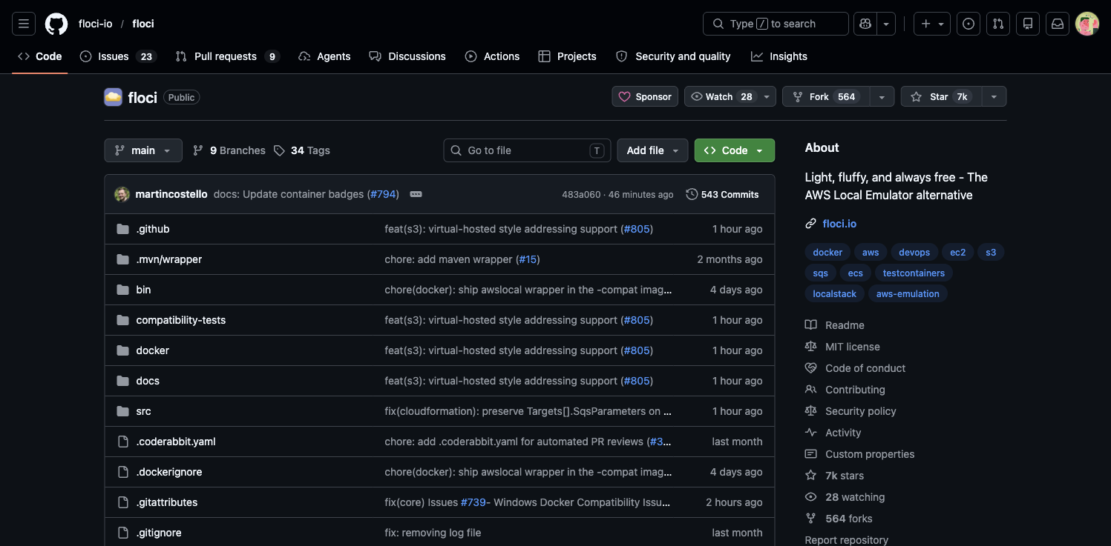Click the star icon next to 7k stars
The height and width of the screenshot is (546, 1111).
tap(811, 476)
